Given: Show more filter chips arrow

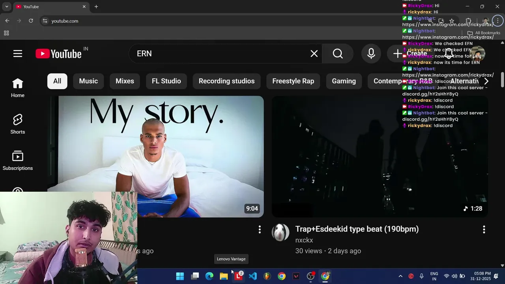Looking at the screenshot, I should [486, 81].
